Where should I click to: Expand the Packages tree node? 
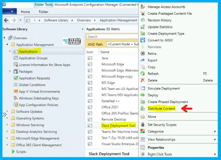coord(10,71)
